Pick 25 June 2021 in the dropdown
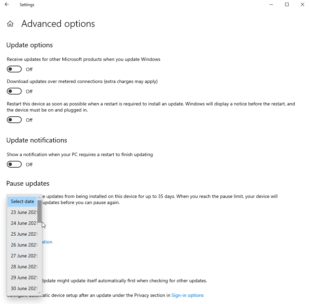The image size is (309, 304). click(x=22, y=234)
